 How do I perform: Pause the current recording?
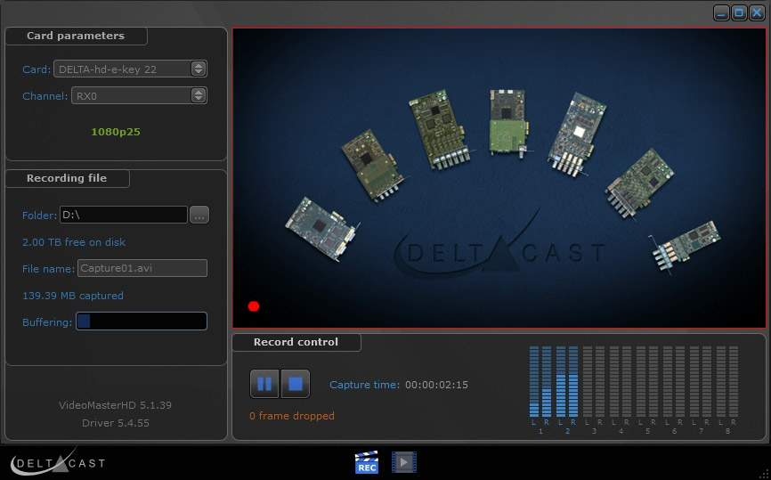[264, 384]
